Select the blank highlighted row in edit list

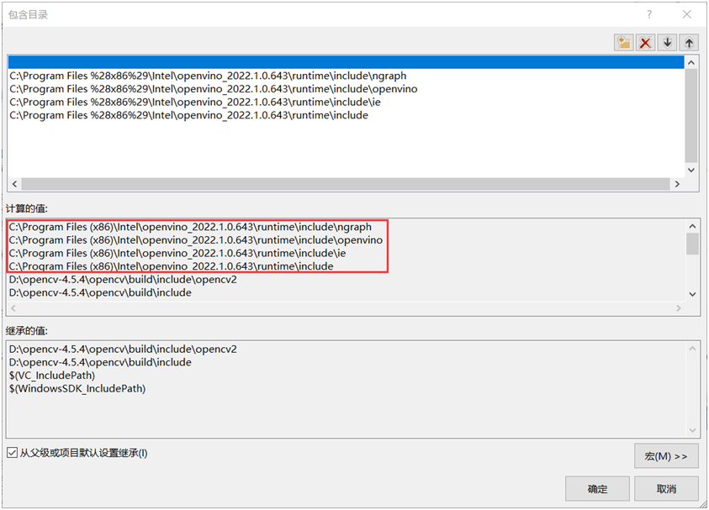coord(346,62)
